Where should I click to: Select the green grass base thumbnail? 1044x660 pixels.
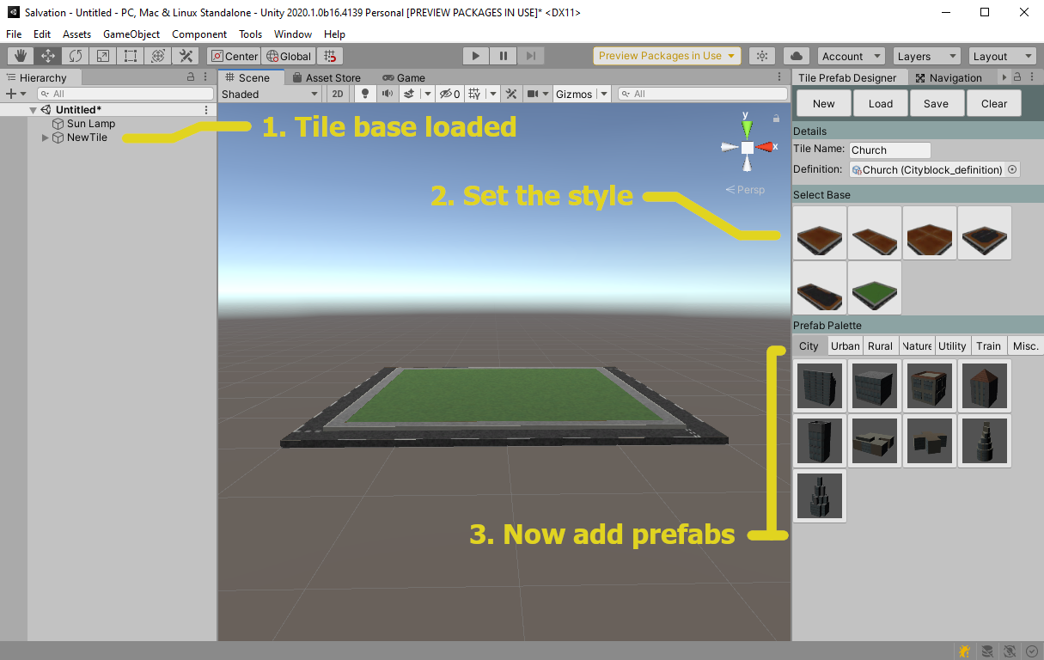[x=875, y=288]
